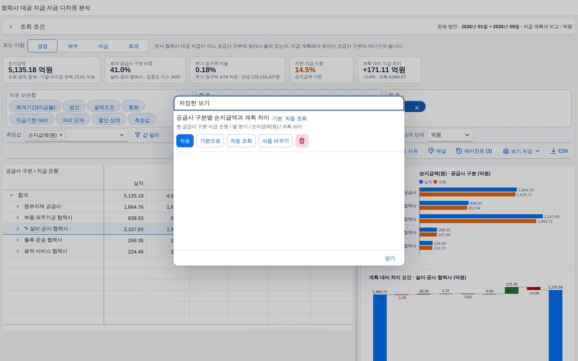Screen dimensions: 578x361
Task: Select the 통화 dimension chip
Action: (x=133, y=107)
